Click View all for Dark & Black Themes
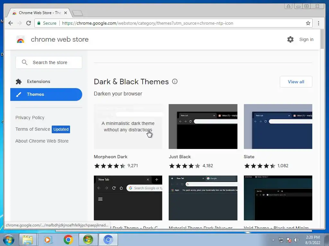 click(296, 82)
